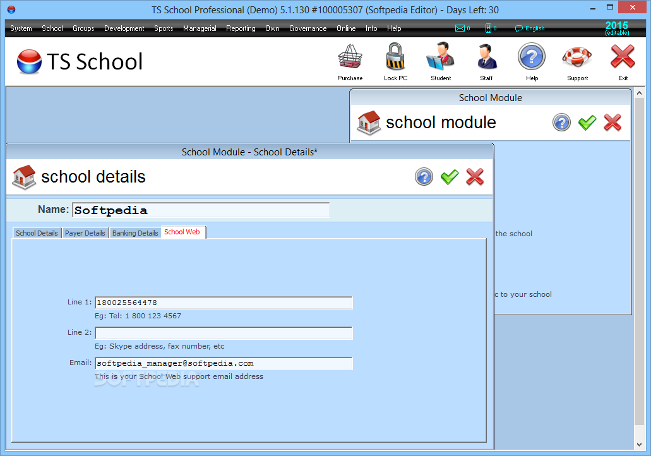Click the Email address field
This screenshot has height=456, width=651.
coord(224,363)
